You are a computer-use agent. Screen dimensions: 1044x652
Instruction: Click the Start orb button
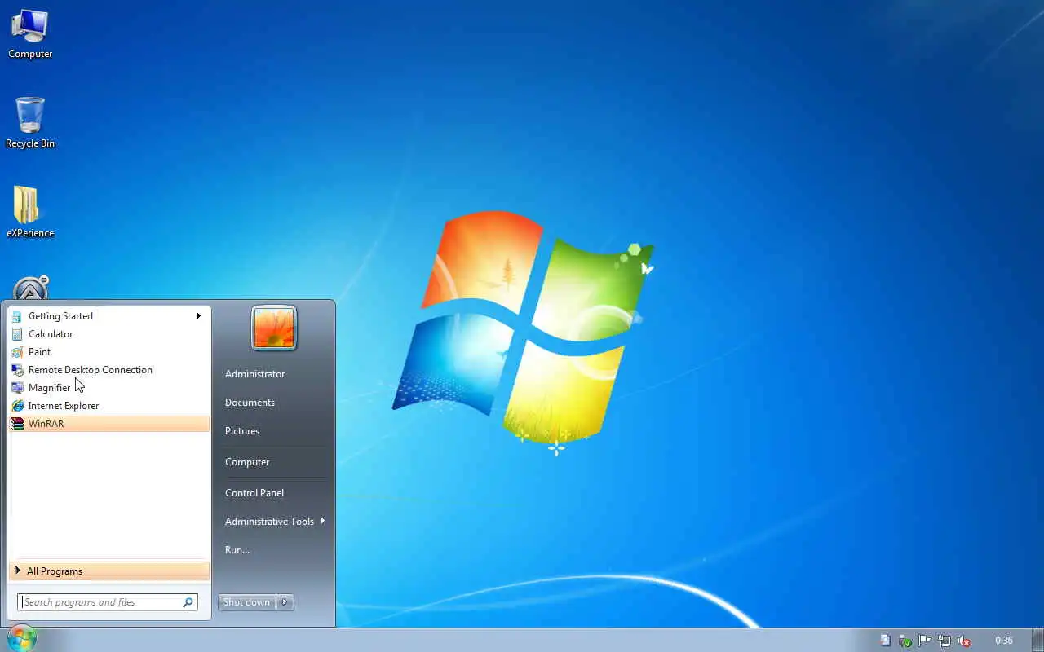click(x=20, y=638)
